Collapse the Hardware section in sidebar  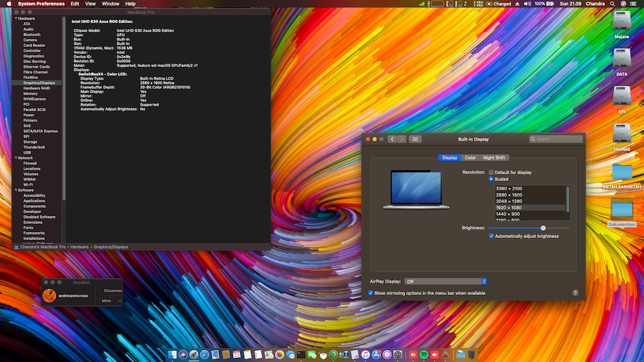click(15, 19)
